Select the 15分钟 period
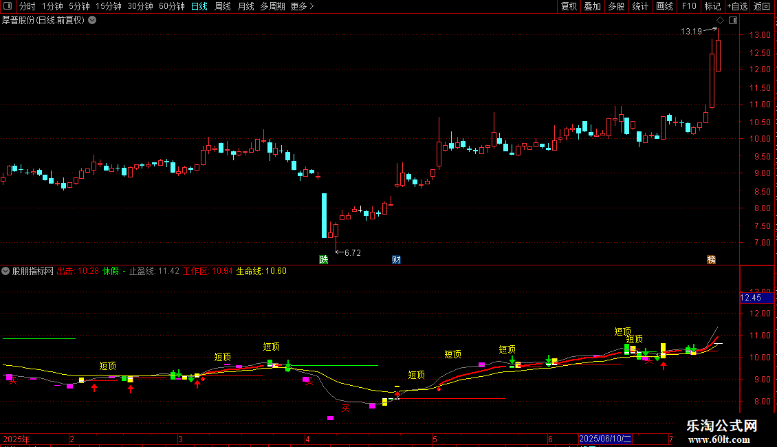This screenshot has height=447, width=777. click(x=109, y=6)
